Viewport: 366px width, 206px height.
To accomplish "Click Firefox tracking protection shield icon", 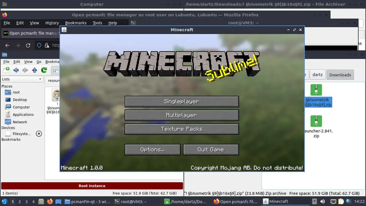I will coord(39,45).
